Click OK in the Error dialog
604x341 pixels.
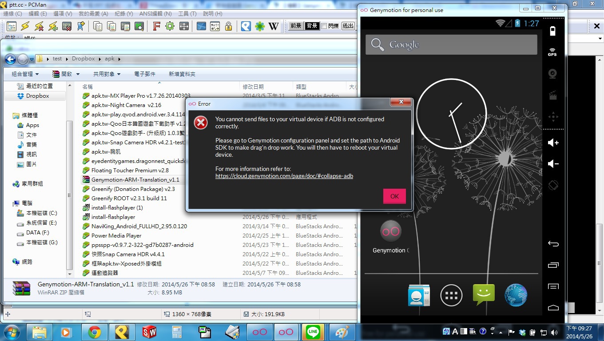click(394, 196)
